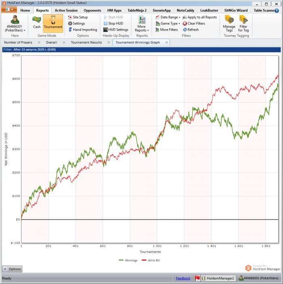Close the Overall report tab
Viewport: 283px width, 284px height.
[x=64, y=42]
